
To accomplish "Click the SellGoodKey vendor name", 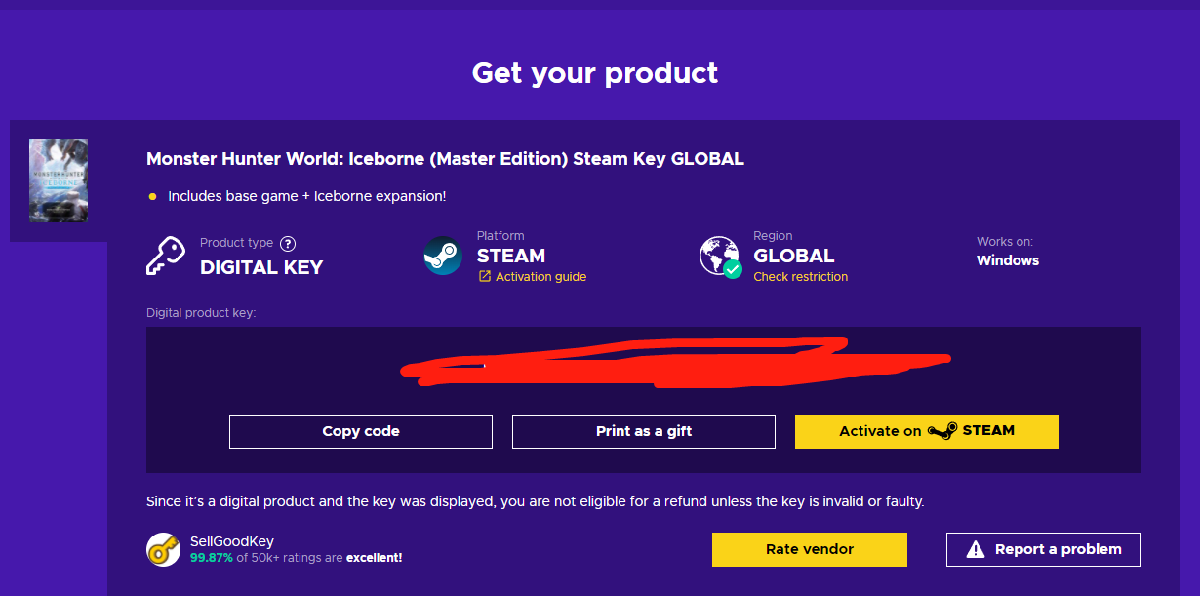I will click(232, 541).
